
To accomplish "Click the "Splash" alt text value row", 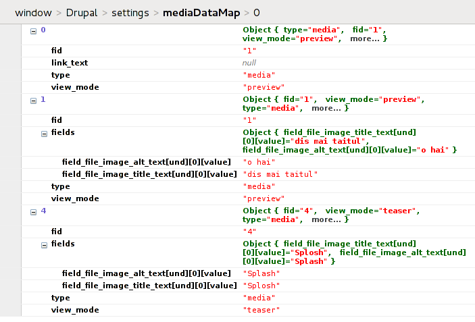I will point(261,273).
